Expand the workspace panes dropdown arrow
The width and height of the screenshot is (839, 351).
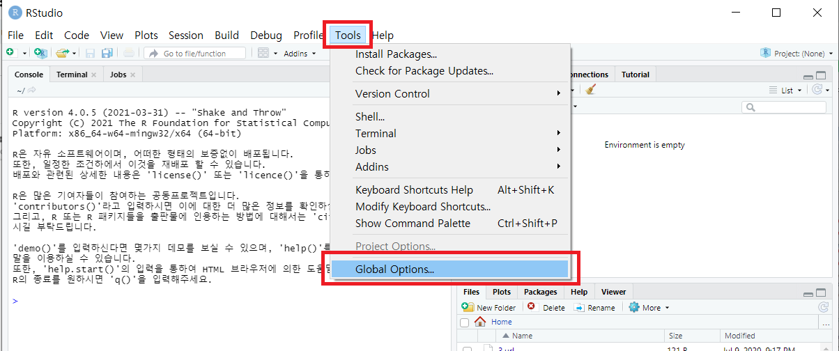[x=275, y=54]
